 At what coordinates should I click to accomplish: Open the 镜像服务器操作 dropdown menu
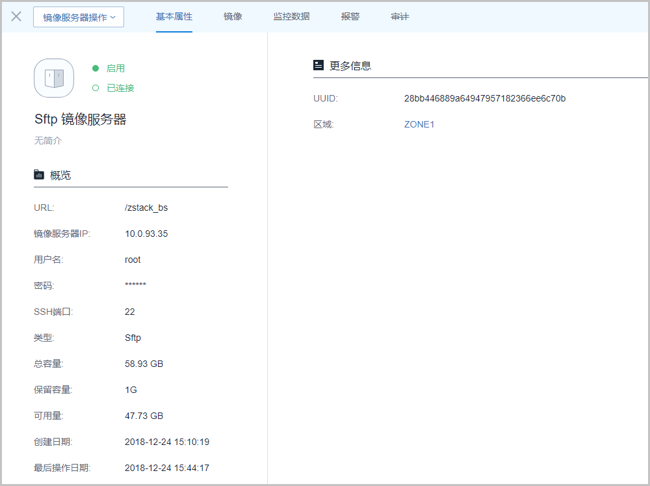tap(79, 17)
